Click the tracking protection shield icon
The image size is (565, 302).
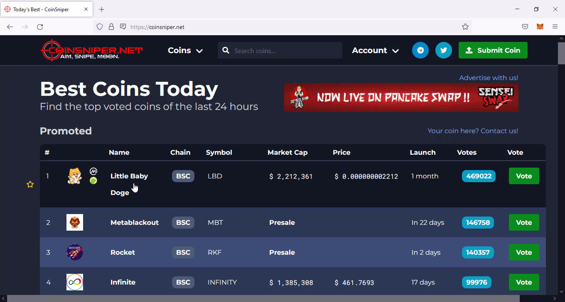pos(100,27)
